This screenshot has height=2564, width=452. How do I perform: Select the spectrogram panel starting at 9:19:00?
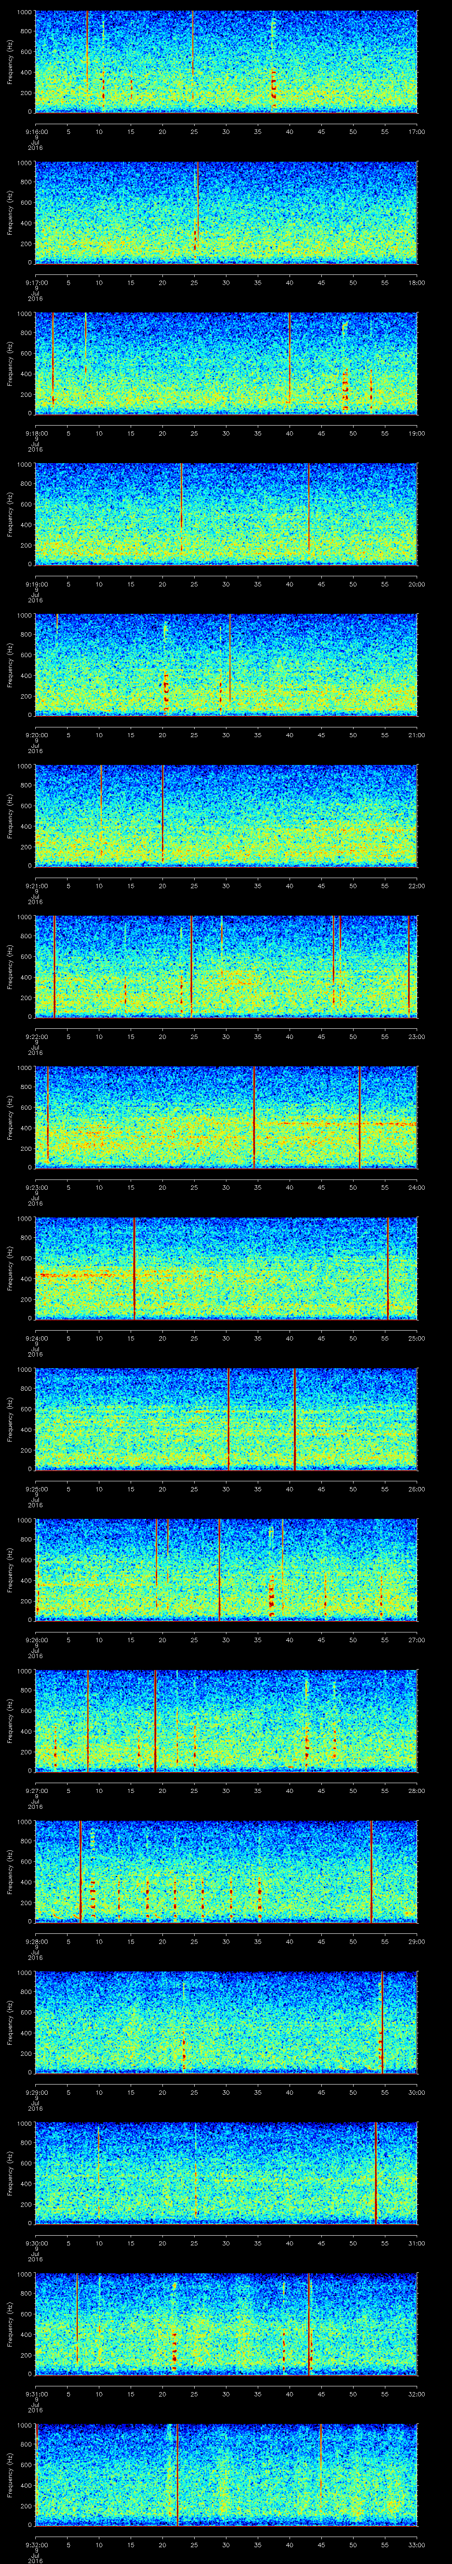point(226,514)
